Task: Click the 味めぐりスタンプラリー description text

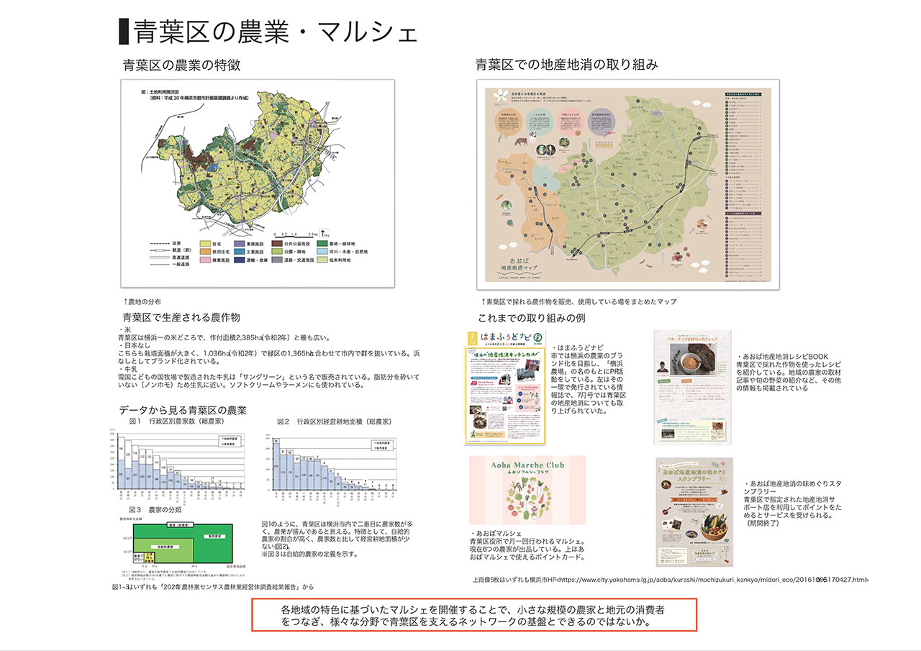Action: pos(793,505)
